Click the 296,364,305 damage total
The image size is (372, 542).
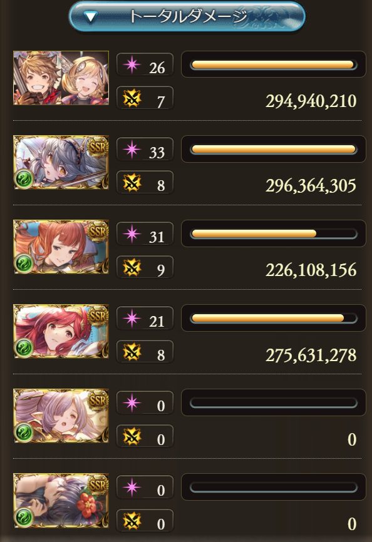tap(311, 186)
